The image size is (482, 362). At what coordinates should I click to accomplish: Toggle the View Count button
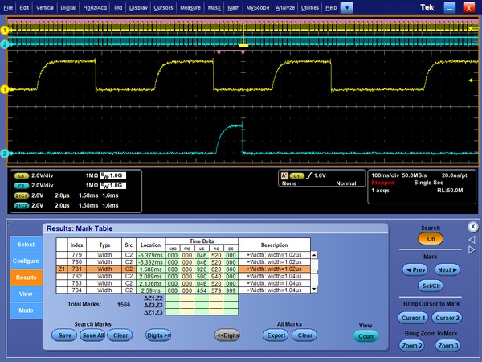[366, 336]
